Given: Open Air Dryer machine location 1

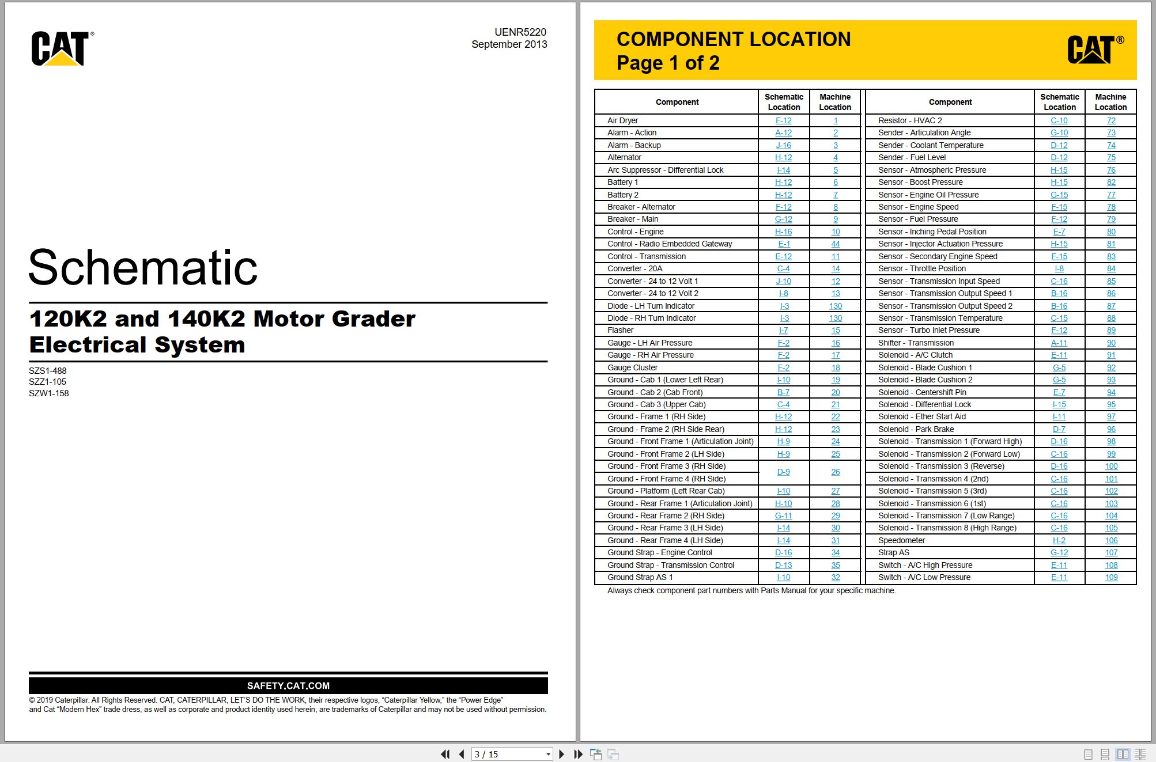Looking at the screenshot, I should 836,120.
